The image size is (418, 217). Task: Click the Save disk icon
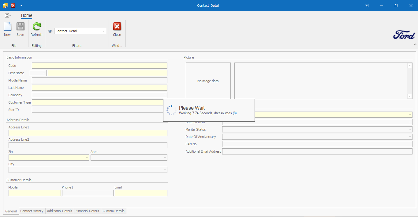point(20,27)
